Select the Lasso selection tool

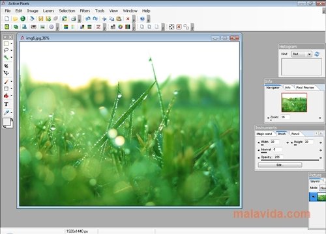[6, 50]
